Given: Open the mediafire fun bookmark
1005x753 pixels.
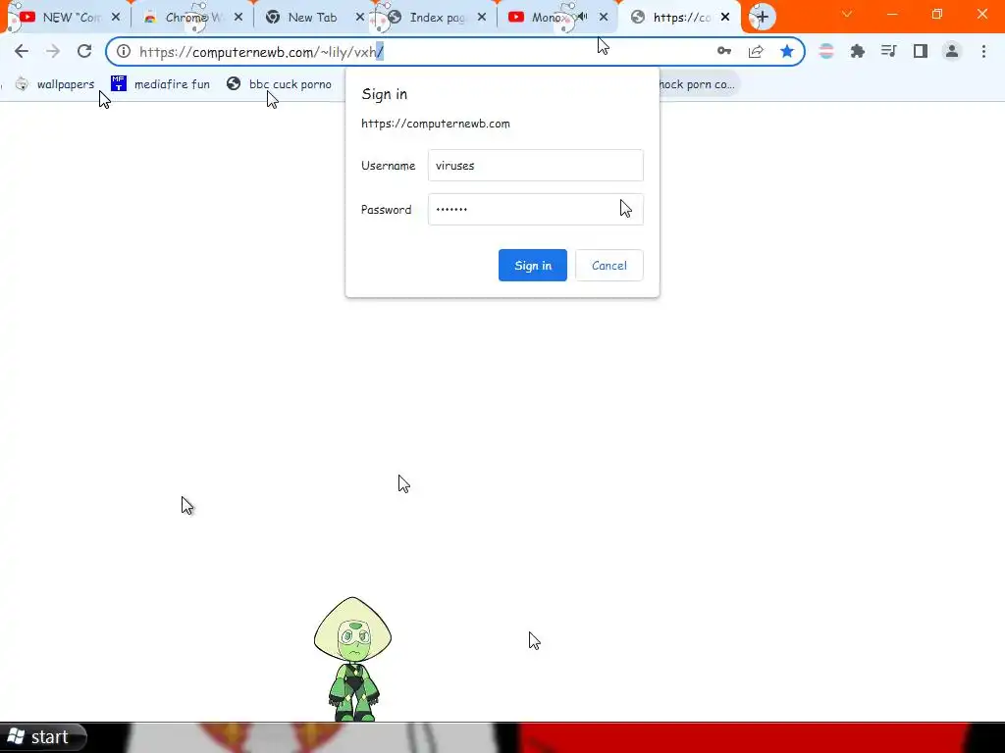Looking at the screenshot, I should [161, 84].
